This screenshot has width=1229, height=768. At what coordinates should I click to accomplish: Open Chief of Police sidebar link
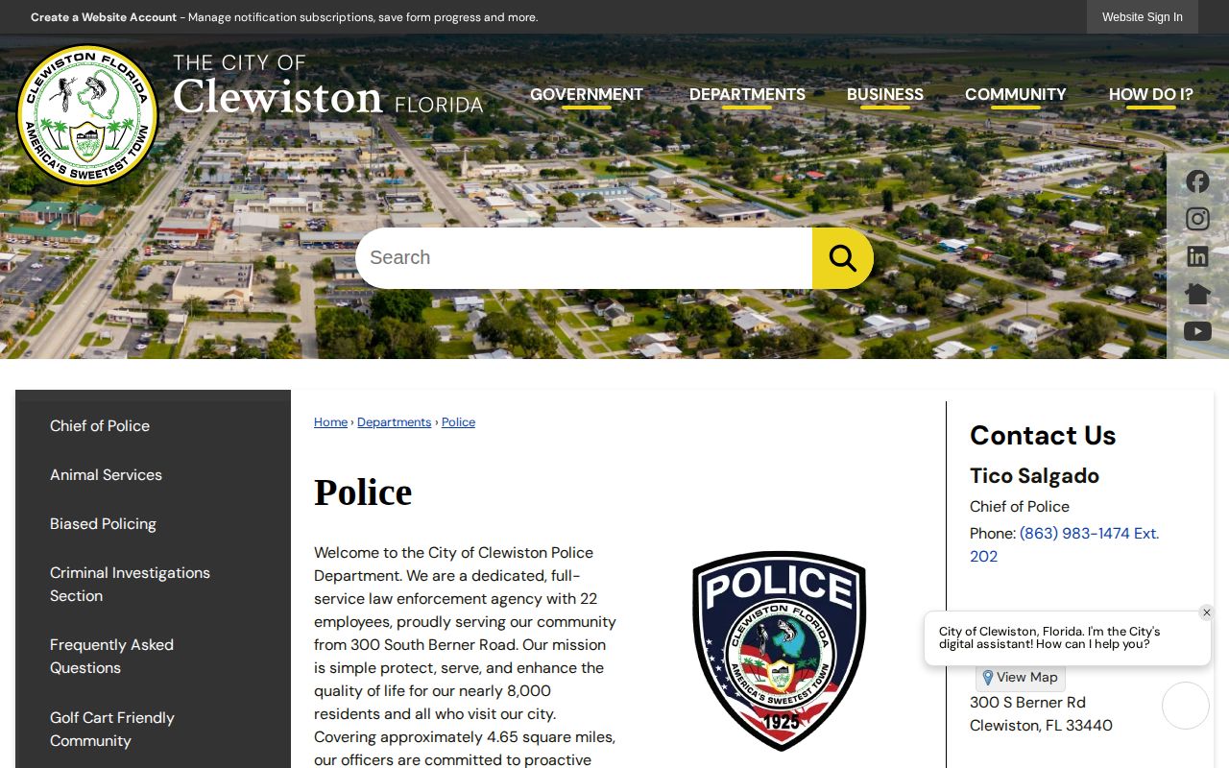pyautogui.click(x=100, y=426)
